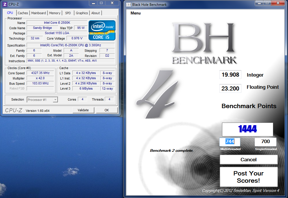The image size is (288, 198).
Task: Click the Technology value 32 nm
Action: point(35,38)
